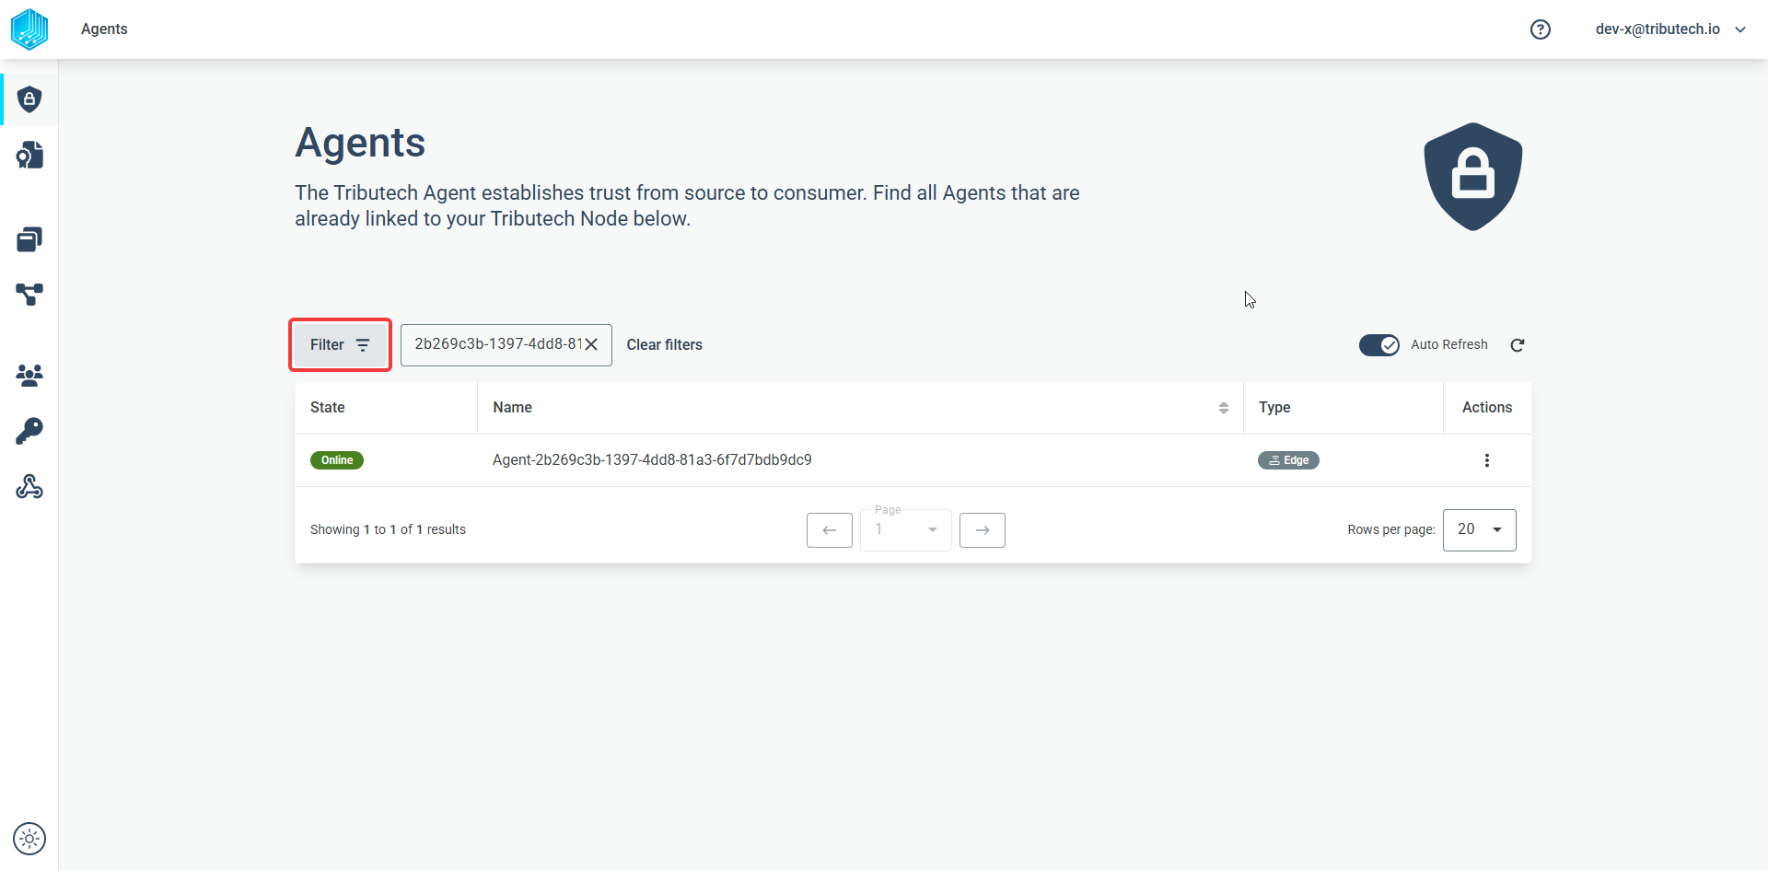Click the State column header

click(x=328, y=408)
